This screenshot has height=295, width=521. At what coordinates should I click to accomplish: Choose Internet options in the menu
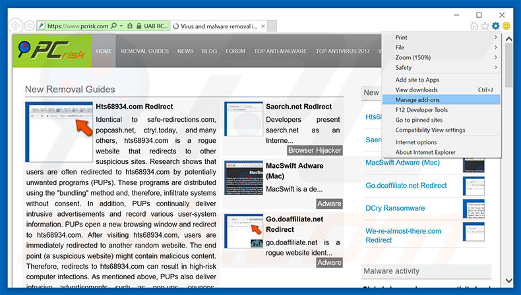pos(416,142)
